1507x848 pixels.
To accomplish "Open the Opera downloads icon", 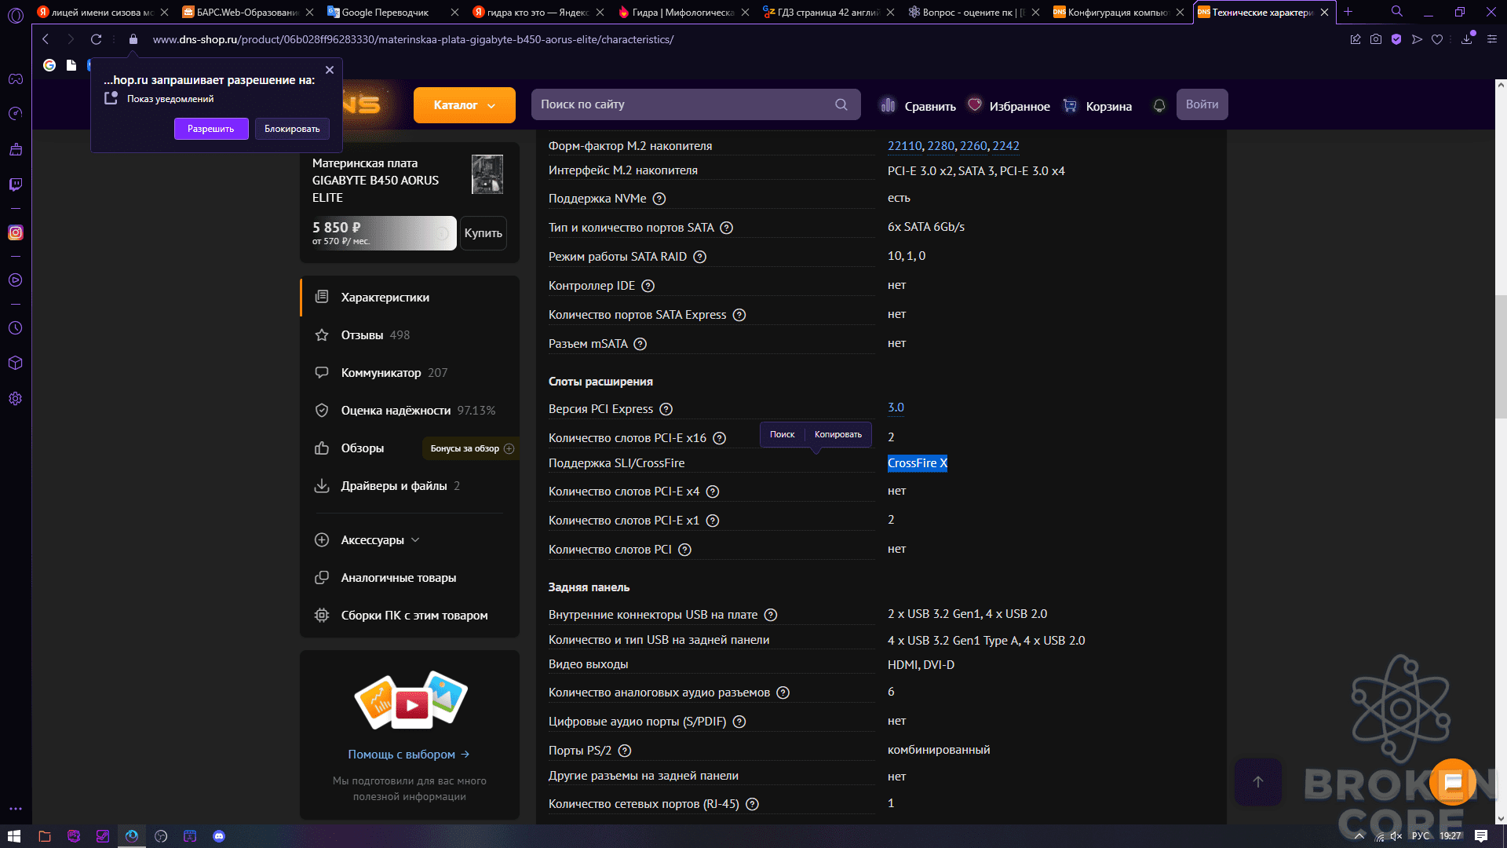I will pos(1466,39).
